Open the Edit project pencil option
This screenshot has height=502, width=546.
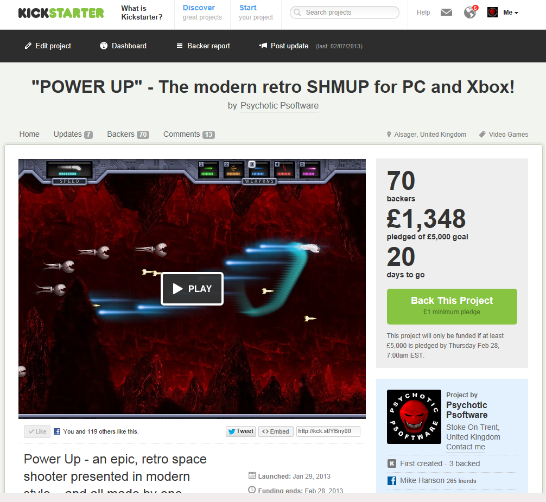click(48, 46)
